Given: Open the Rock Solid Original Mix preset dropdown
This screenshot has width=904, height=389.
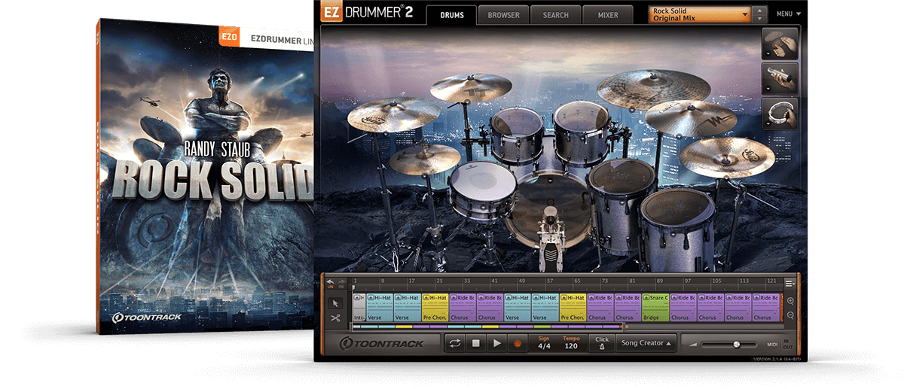Looking at the screenshot, I should 700,14.
